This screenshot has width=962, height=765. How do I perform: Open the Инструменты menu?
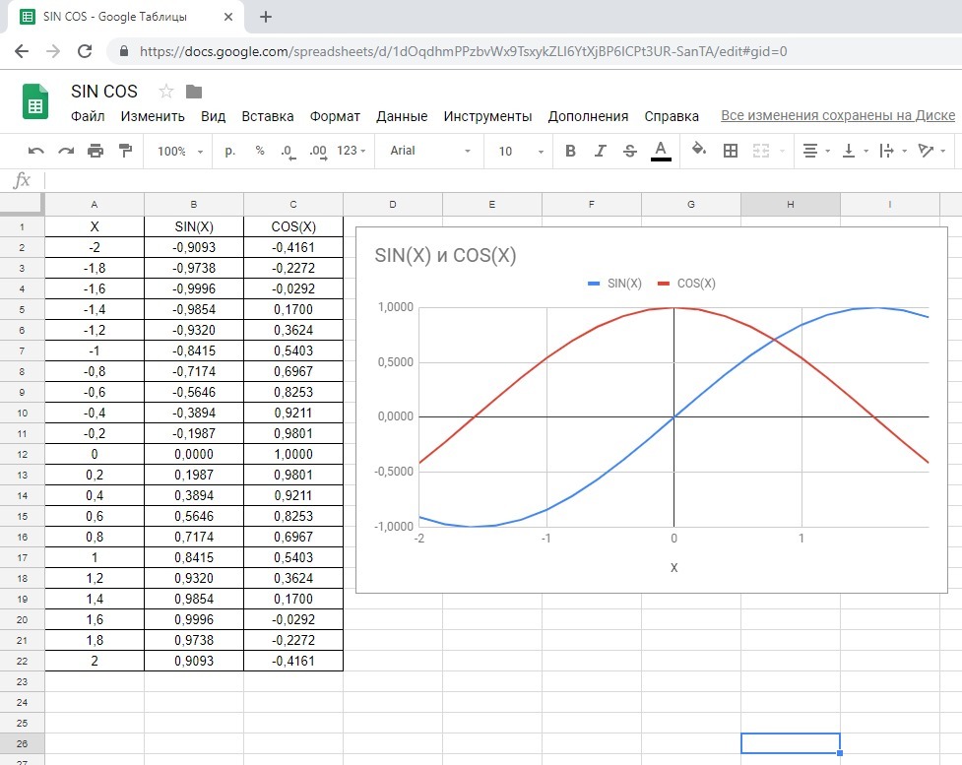(487, 116)
